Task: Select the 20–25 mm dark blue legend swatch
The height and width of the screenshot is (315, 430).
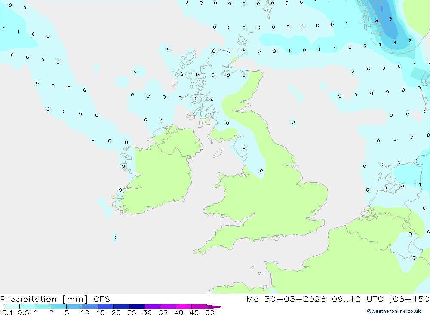Action: coord(121,306)
